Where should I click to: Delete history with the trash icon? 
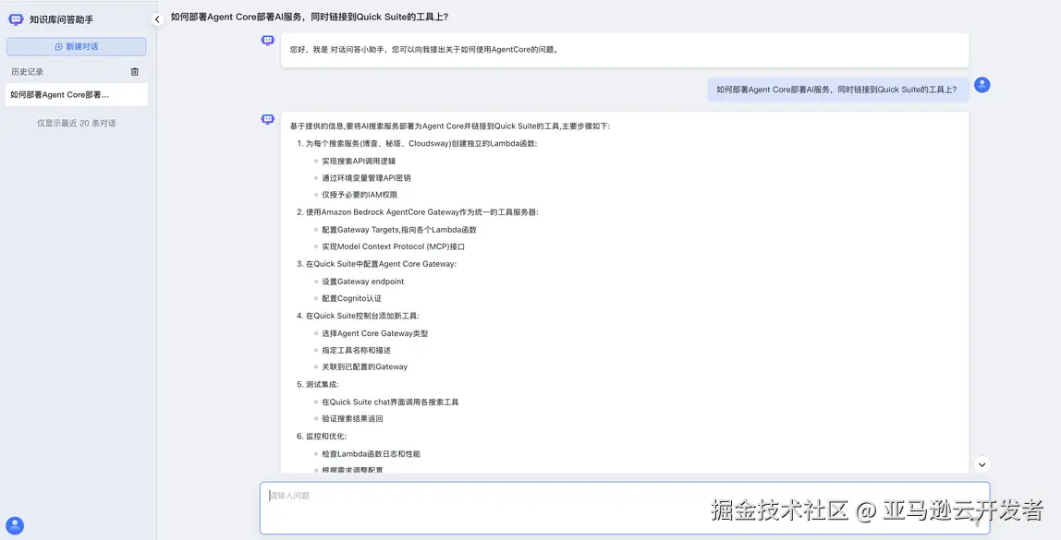tap(135, 72)
